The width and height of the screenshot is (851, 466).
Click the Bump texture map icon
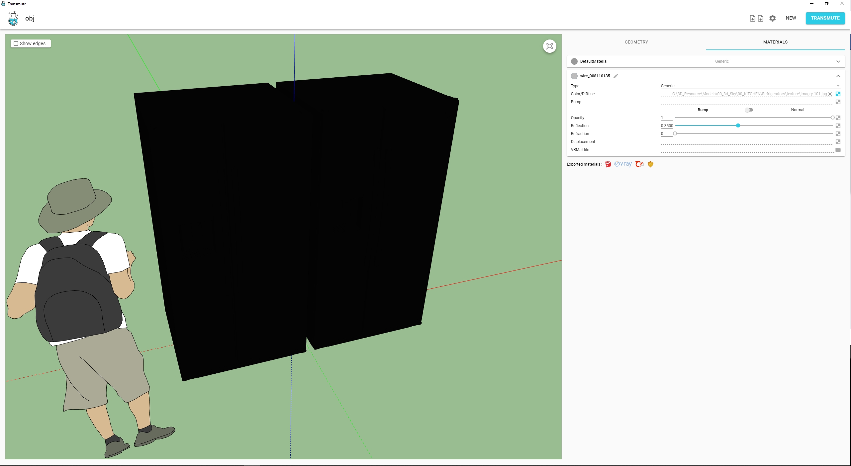point(838,102)
